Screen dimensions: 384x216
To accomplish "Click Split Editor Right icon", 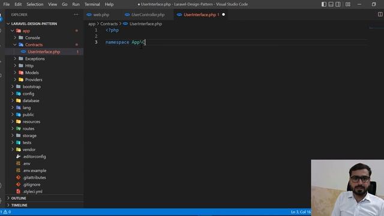I will [380, 14].
